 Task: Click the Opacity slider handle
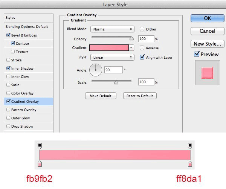pyautogui.click(x=131, y=38)
